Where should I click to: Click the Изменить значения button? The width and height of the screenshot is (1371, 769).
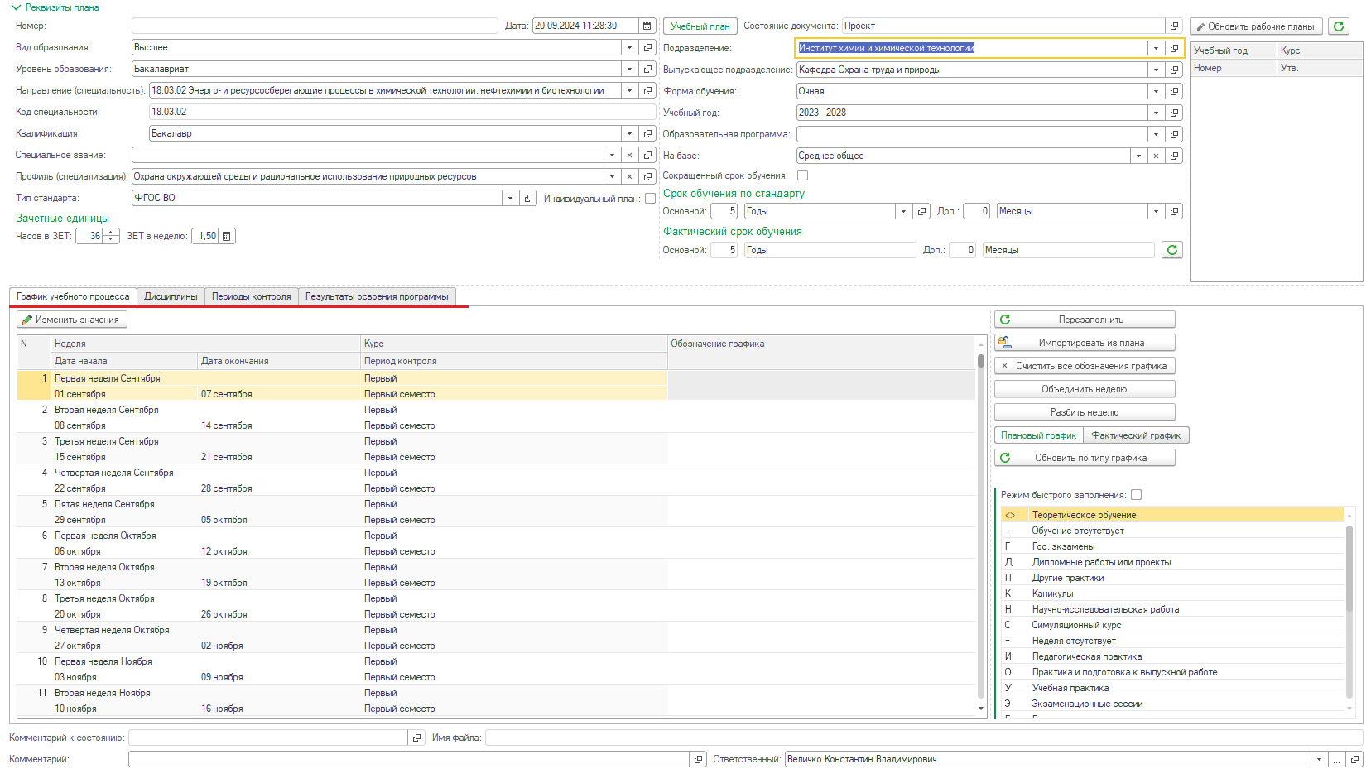click(x=72, y=320)
